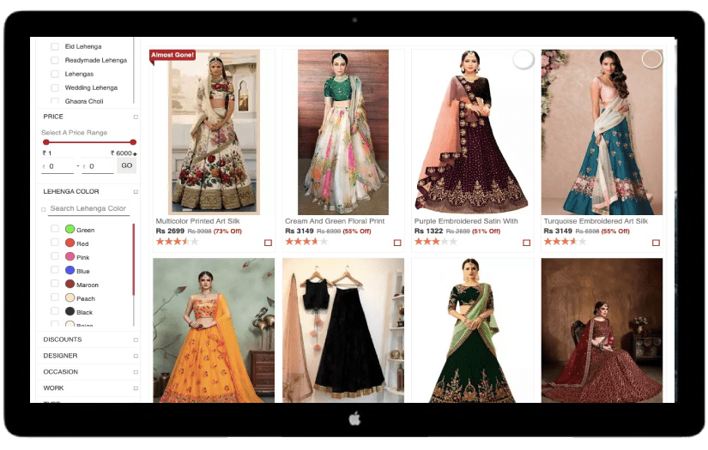Open the red maroon seated lehenga image
Viewport: 708px width, 450px height.
coord(602,331)
